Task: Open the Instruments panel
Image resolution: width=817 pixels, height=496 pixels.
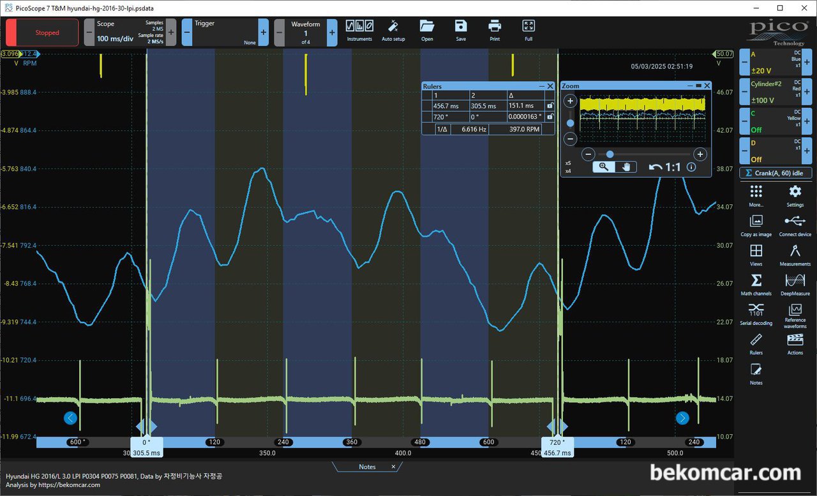Action: point(359,31)
